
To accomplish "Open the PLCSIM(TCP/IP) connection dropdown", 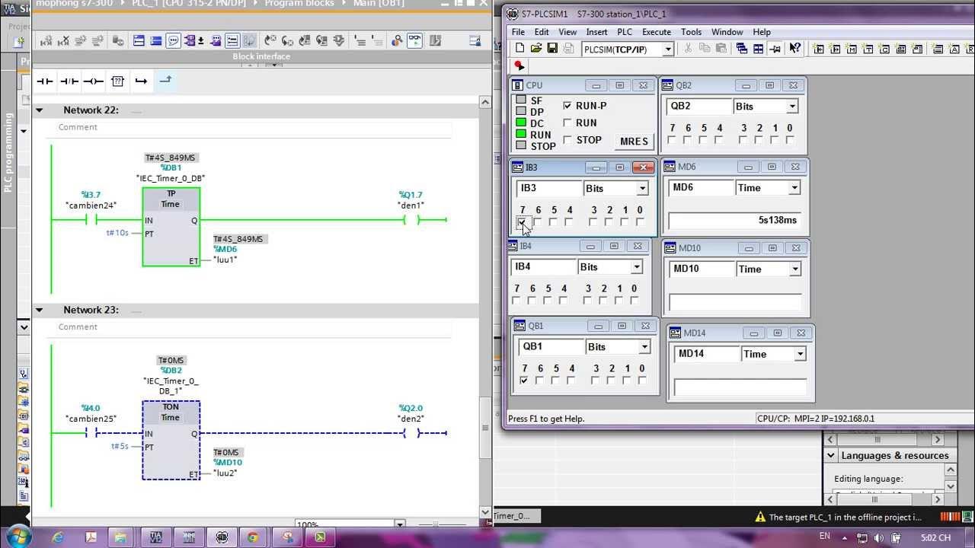I will pos(668,49).
